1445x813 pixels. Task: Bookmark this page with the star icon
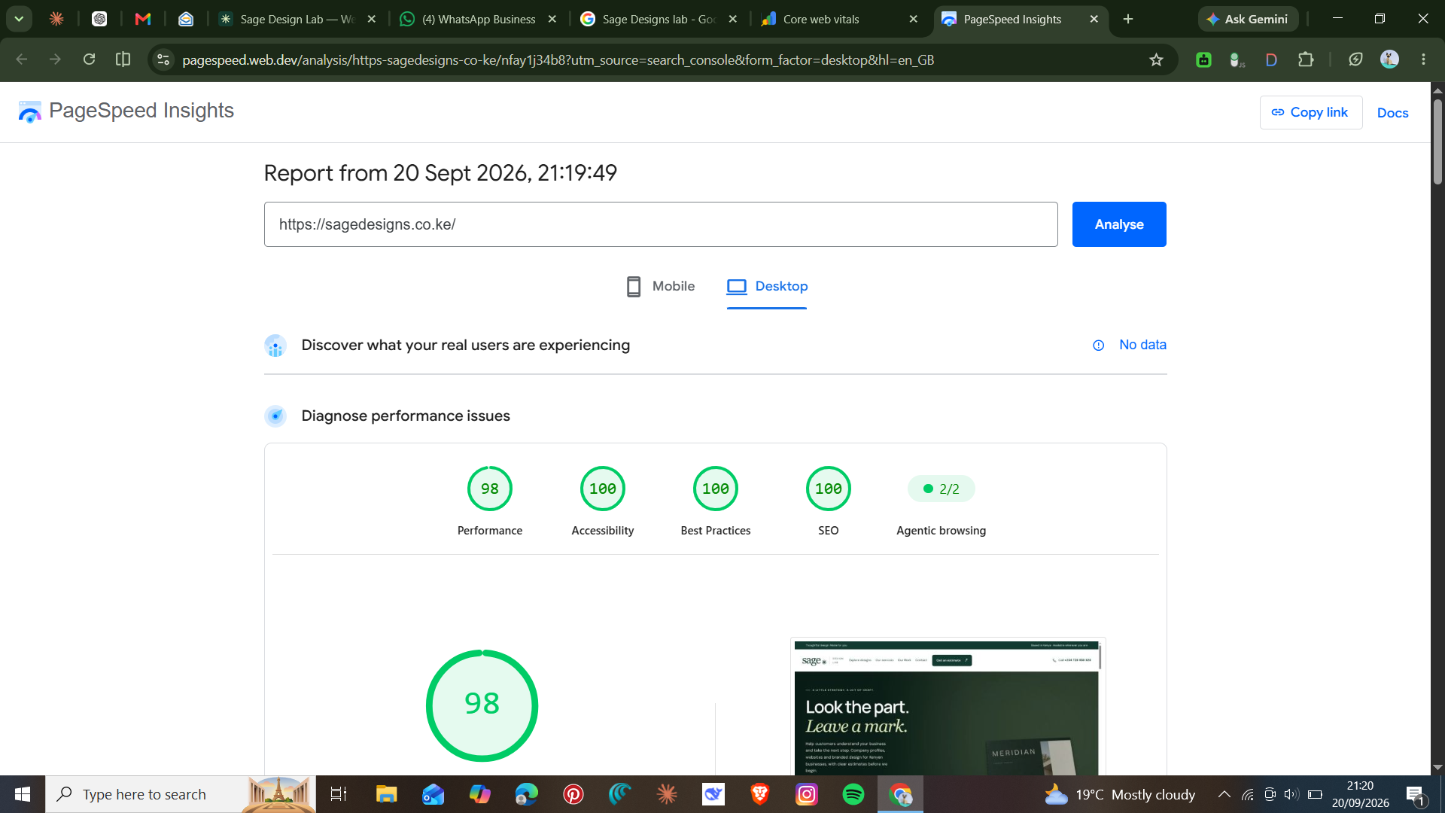[x=1156, y=59]
